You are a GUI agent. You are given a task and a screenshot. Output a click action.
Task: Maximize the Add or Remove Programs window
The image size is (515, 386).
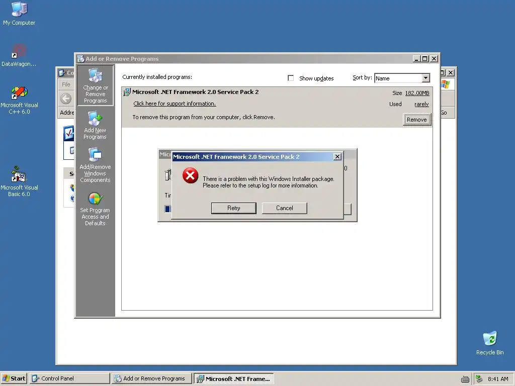pos(424,59)
